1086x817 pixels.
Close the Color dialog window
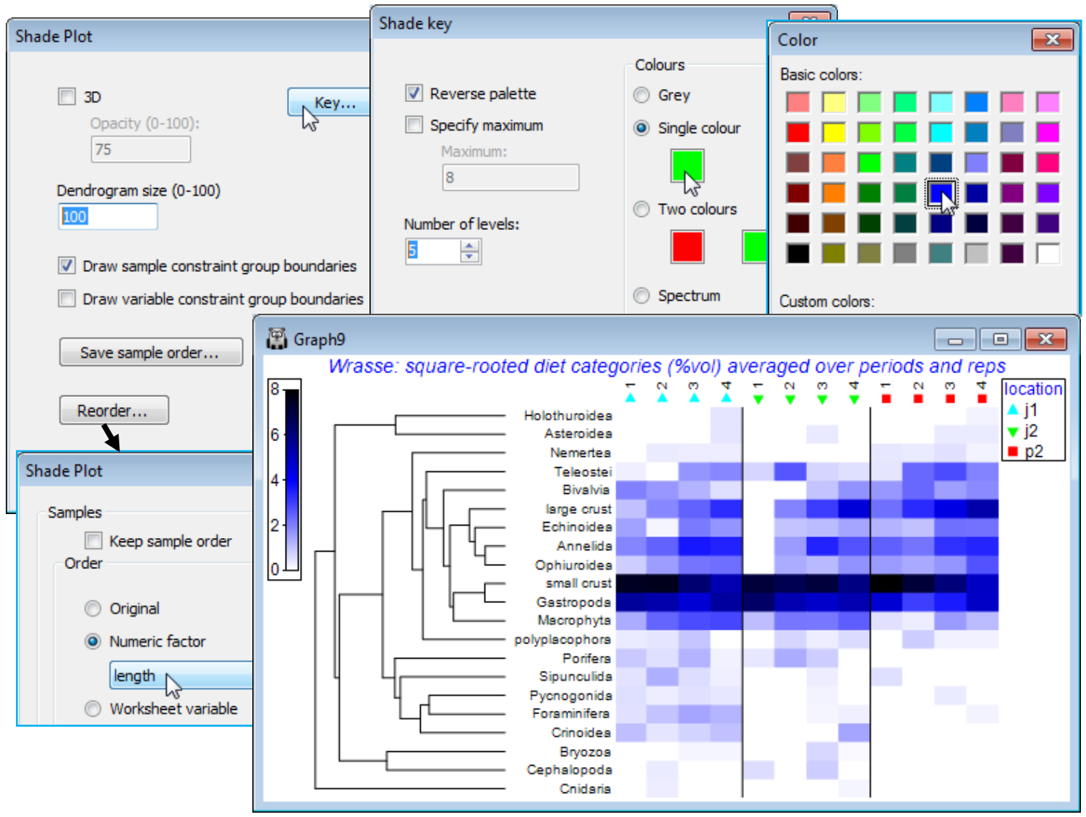click(x=1052, y=40)
